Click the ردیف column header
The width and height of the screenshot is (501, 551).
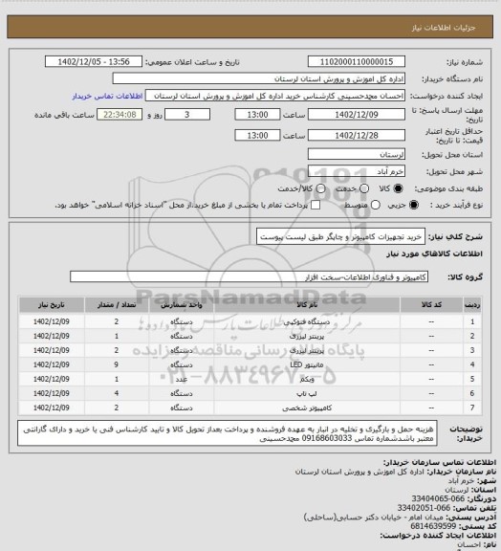click(472, 305)
